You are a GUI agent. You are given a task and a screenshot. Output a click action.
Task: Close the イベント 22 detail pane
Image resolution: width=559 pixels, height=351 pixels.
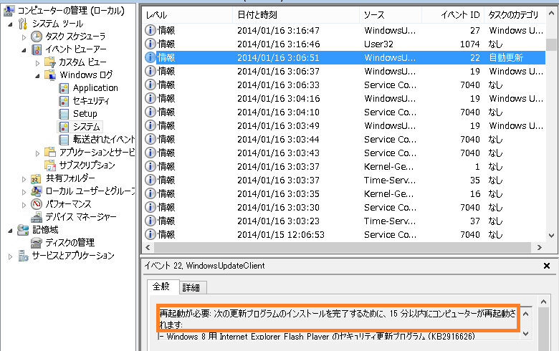(x=547, y=266)
